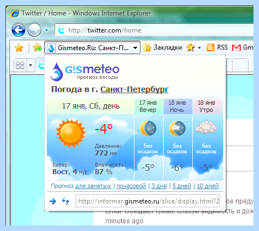This screenshot has width=259, height=231.
Task: Open the 5 дней forecast link
Action: pos(182,186)
